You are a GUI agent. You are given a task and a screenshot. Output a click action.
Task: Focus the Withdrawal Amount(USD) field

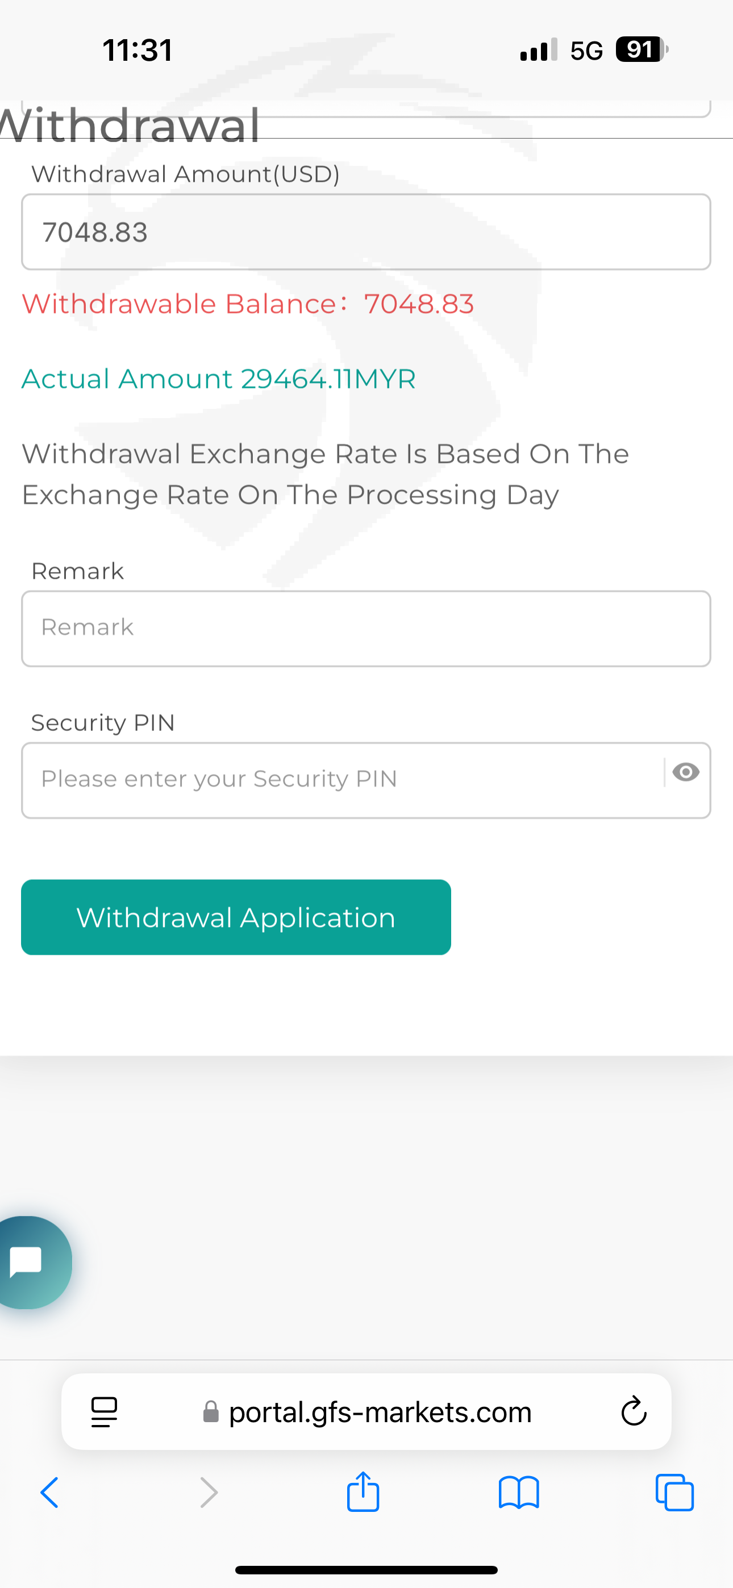coord(366,232)
